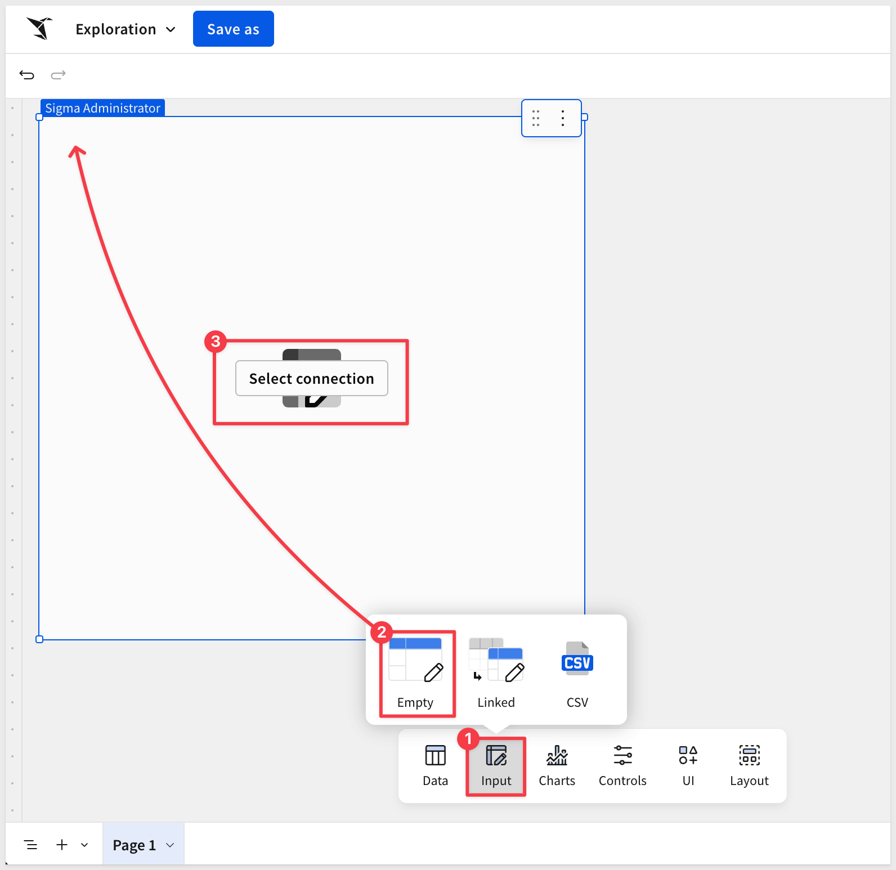Expand the add page options chevron
896x870 pixels.
84,845
